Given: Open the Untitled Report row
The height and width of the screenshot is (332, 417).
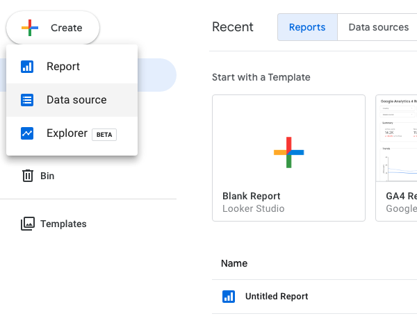Looking at the screenshot, I should click(314, 297).
